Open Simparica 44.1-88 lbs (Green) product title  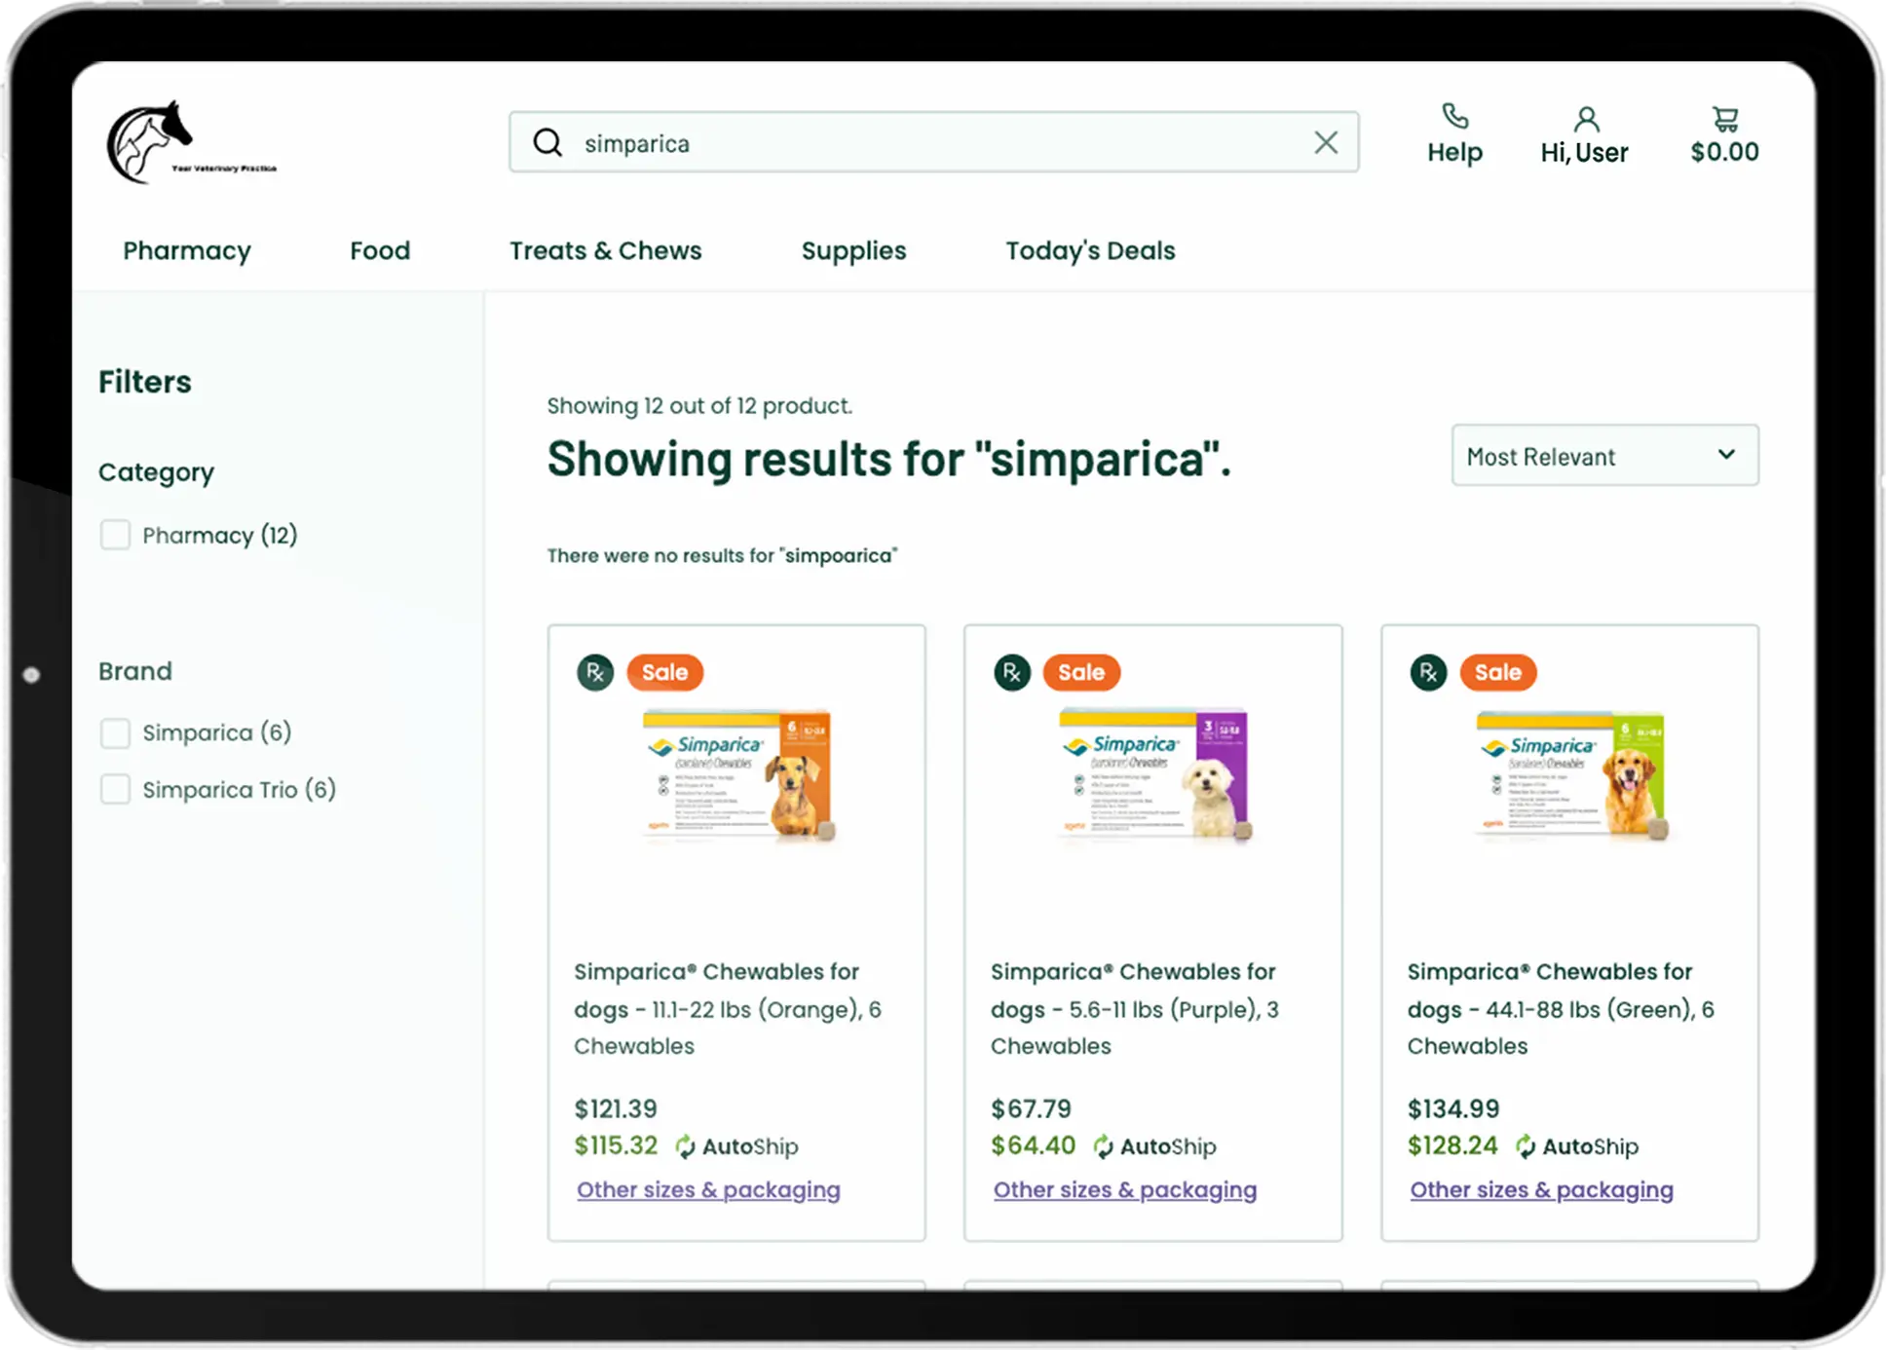coord(1561,1008)
